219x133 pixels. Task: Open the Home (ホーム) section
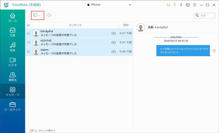click(x=12, y=17)
